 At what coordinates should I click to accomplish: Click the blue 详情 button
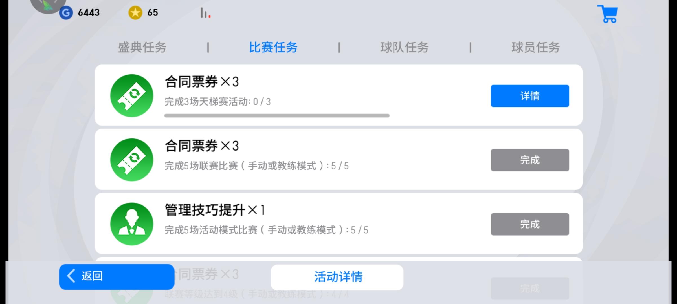[x=530, y=96]
